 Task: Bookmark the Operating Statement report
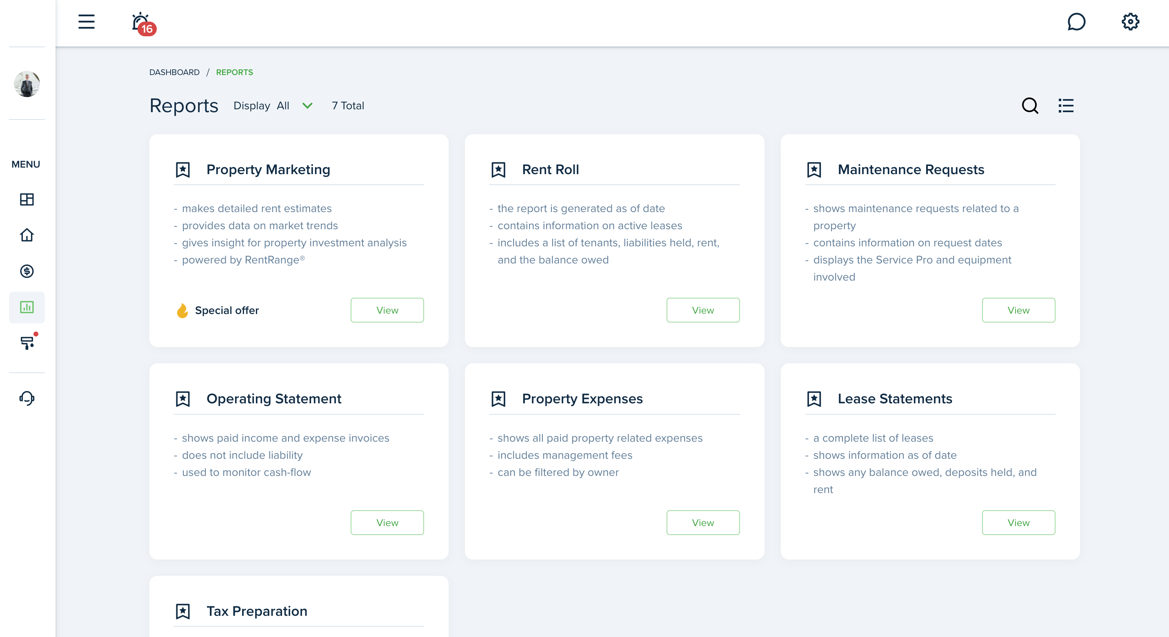tap(183, 399)
